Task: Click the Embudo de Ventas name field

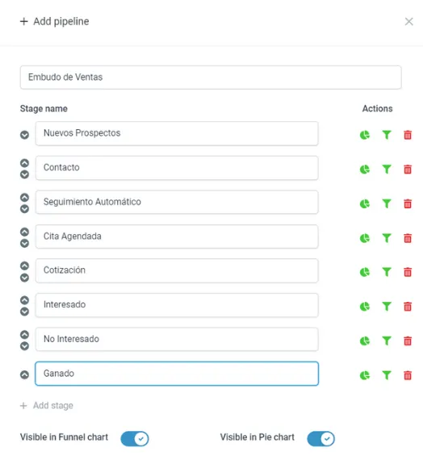Action: (x=211, y=77)
